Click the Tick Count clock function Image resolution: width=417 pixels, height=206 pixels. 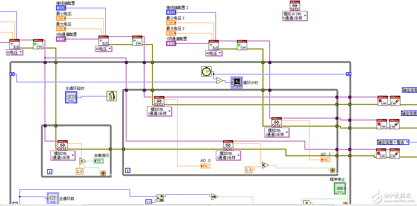pos(206,72)
